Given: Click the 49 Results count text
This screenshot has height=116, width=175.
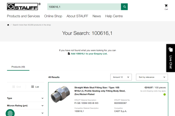Looking at the screenshot, I should [x=54, y=77].
